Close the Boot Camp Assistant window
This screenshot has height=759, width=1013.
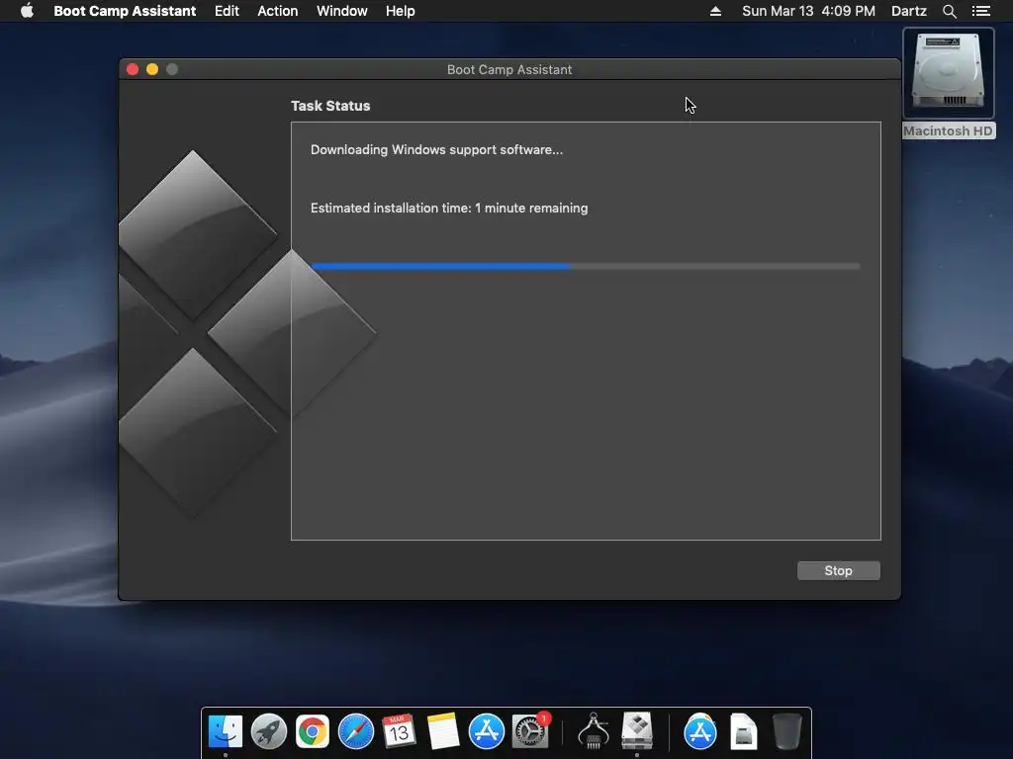click(x=133, y=69)
